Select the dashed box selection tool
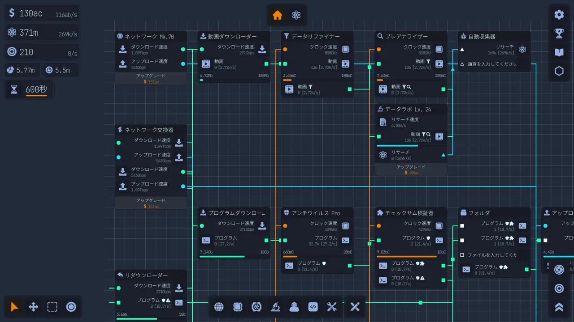Screen dimensions: 574x322 point(52,307)
